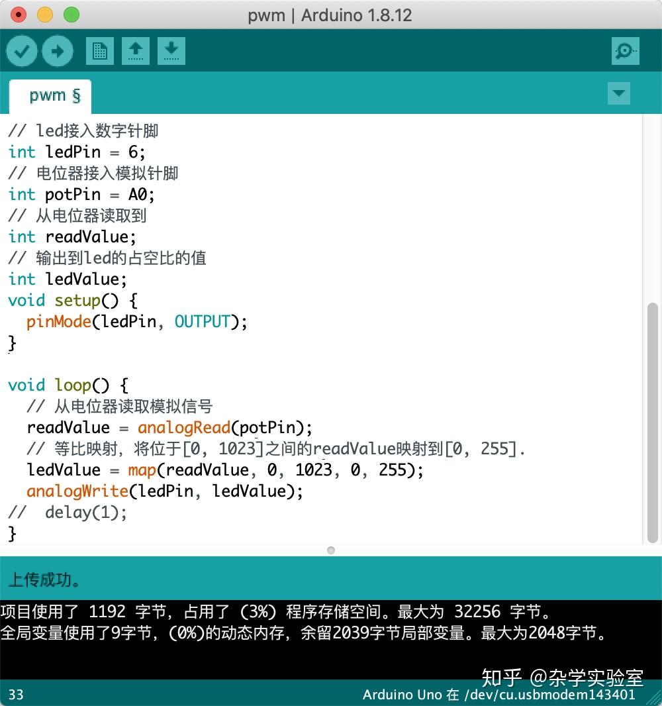Click the analogWrite function call in the code
The height and width of the screenshot is (706, 662).
(x=77, y=491)
